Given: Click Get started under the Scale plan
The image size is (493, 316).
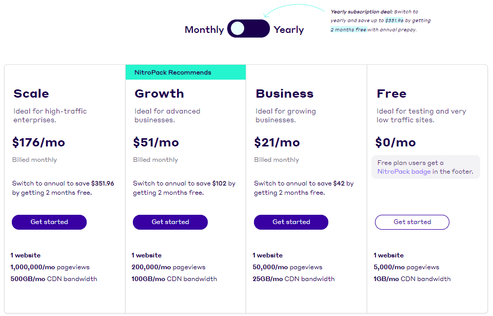Looking at the screenshot, I should tap(49, 222).
